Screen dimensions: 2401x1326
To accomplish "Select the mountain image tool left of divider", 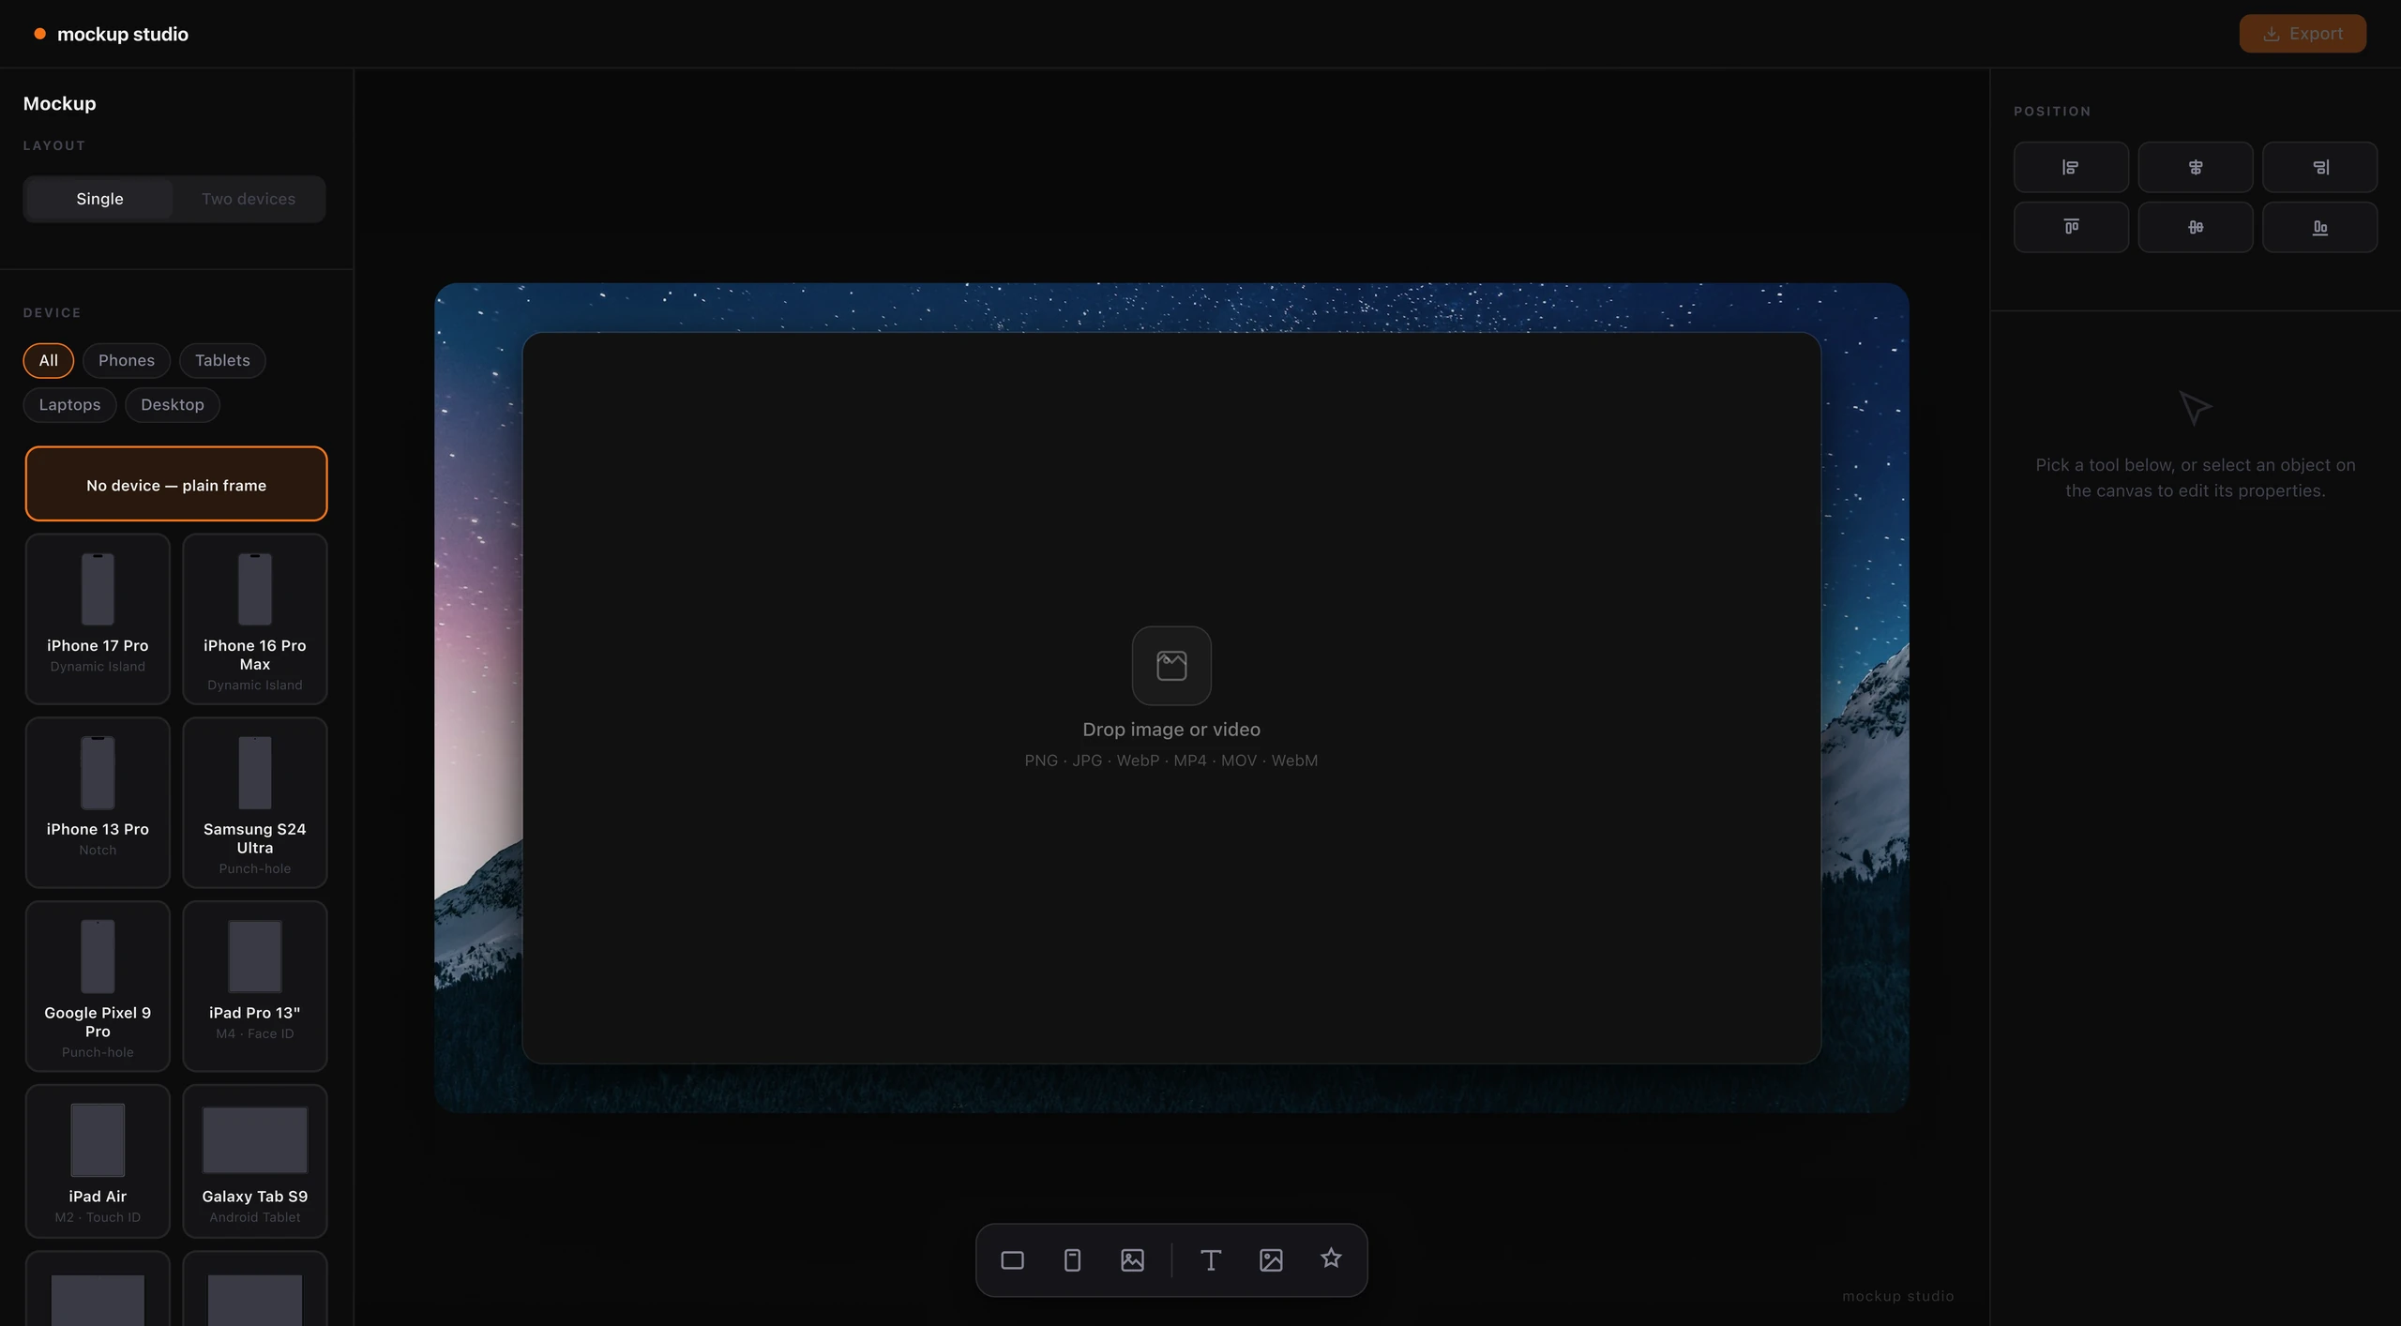I will pos(1132,1259).
